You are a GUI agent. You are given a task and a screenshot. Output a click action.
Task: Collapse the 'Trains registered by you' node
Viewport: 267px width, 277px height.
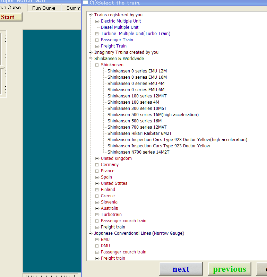coord(90,15)
